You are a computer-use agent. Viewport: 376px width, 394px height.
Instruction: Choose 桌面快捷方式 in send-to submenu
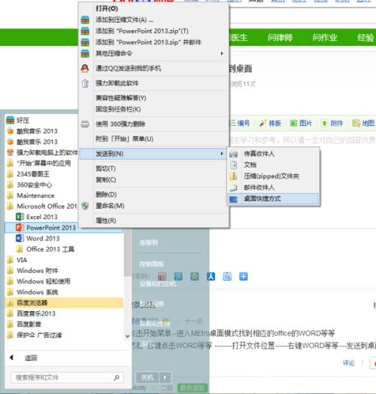coord(273,199)
